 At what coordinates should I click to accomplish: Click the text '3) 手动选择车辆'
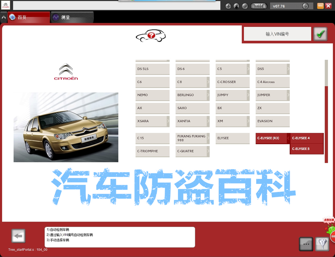[x=58, y=240]
